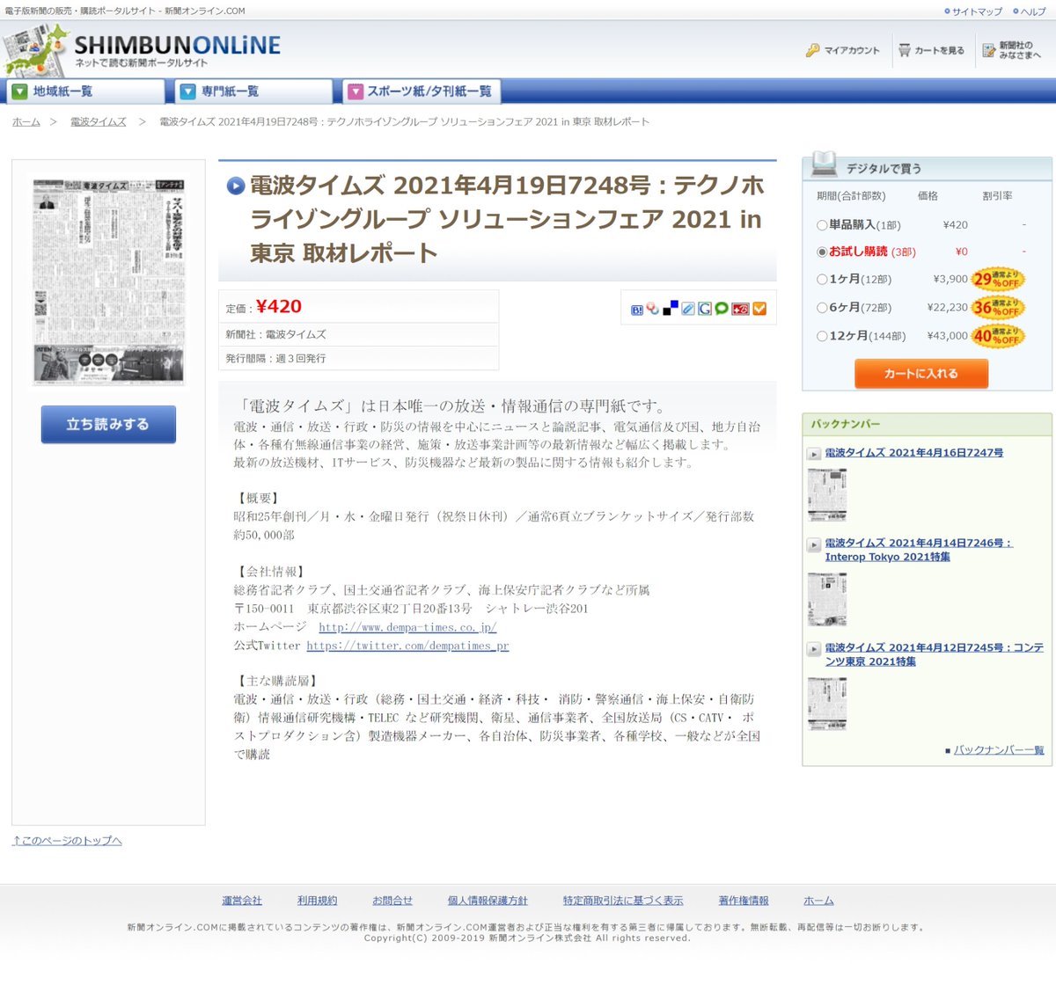Select the 12ヶ月 (144部) subscription radio
The width and height of the screenshot is (1056, 993).
[822, 336]
